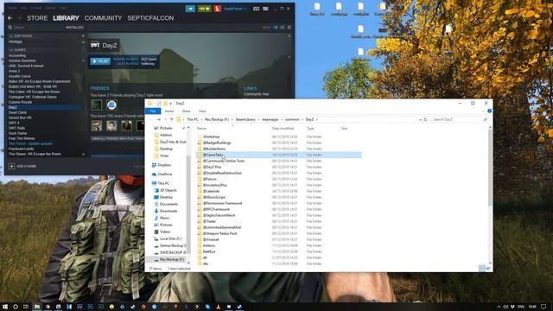The width and height of the screenshot is (553, 311).
Task: Select DayZ in the Steam games list
Action: (44, 107)
